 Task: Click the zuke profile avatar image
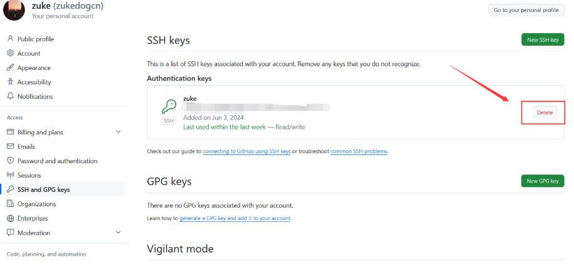pyautogui.click(x=14, y=10)
